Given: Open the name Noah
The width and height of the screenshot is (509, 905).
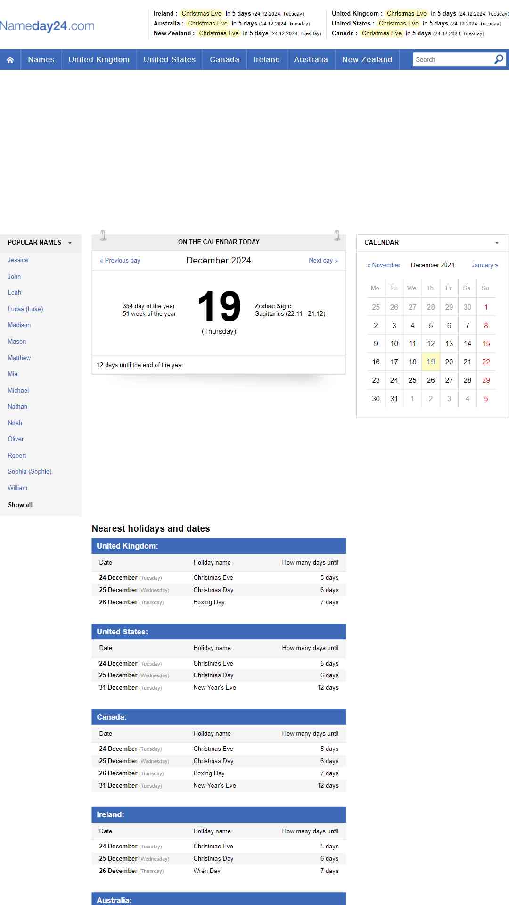Looking at the screenshot, I should (15, 423).
